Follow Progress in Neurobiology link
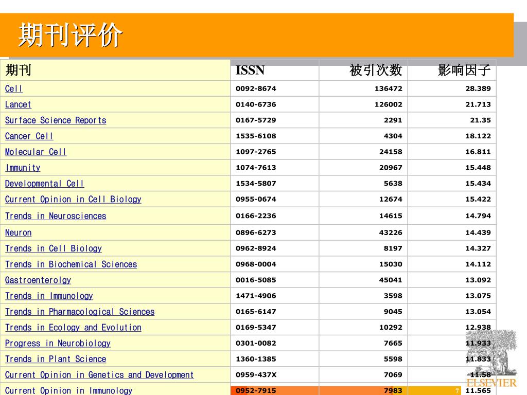The width and height of the screenshot is (527, 395). click(58, 343)
